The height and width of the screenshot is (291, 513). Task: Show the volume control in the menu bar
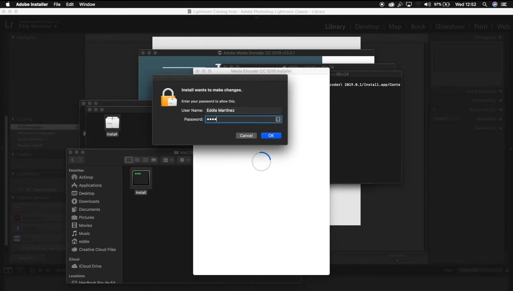[x=427, y=4]
